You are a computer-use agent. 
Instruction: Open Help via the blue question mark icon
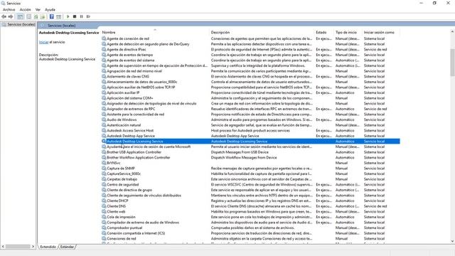click(x=52, y=16)
